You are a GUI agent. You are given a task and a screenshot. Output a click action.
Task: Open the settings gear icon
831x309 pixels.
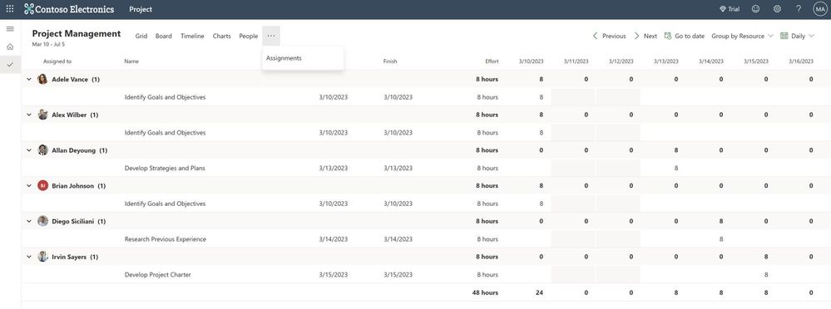[x=777, y=9]
